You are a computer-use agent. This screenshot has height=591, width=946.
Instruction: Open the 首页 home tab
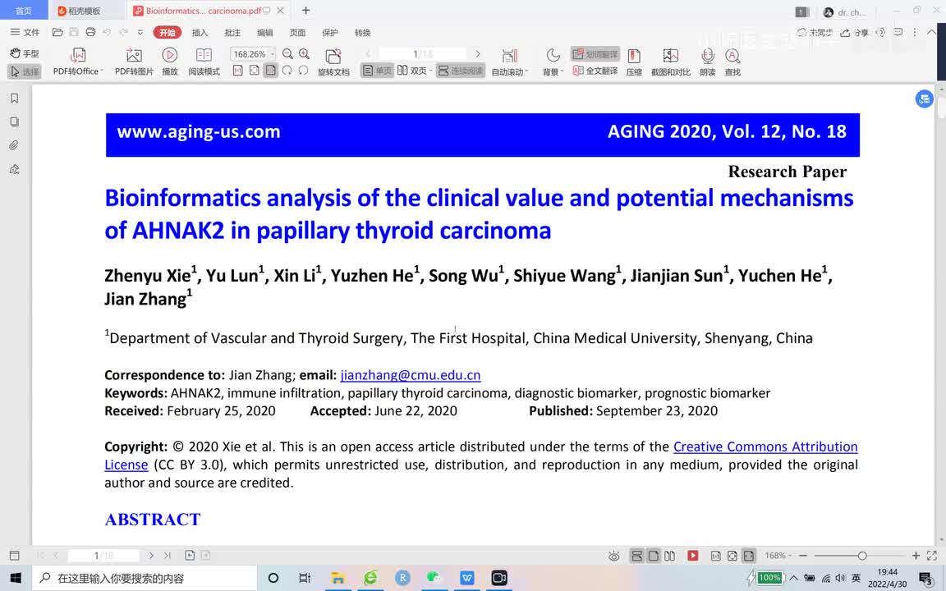[x=24, y=11]
